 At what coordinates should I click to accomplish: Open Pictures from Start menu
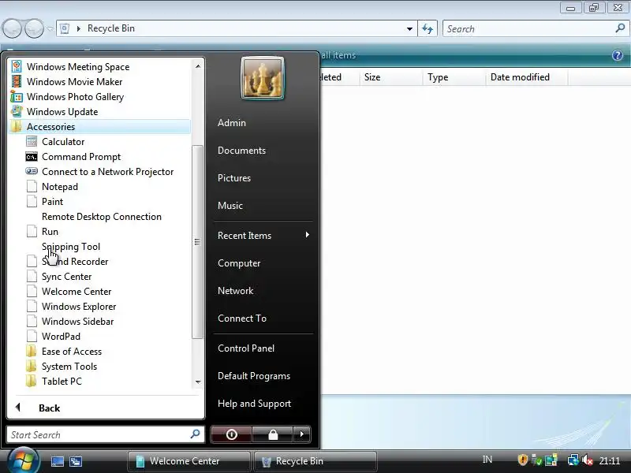coord(234,178)
